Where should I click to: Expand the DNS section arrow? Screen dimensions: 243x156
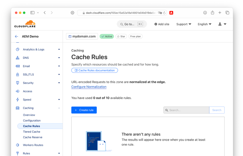[x=59, y=58]
